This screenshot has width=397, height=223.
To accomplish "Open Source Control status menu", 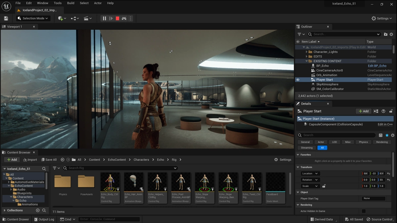I will (x=379, y=219).
